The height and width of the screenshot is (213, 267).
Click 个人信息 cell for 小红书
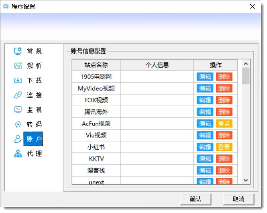click(x=157, y=147)
